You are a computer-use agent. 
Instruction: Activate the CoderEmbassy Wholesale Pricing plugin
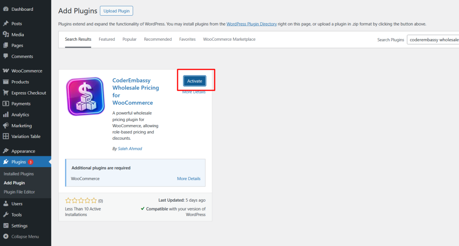point(195,81)
